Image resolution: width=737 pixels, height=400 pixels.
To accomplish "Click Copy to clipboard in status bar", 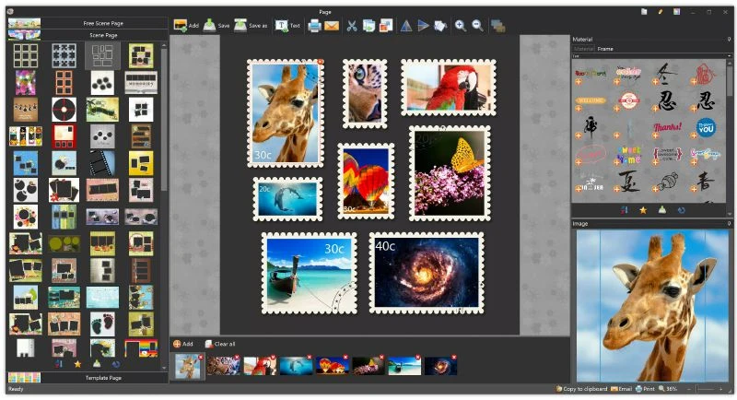I will tap(580, 389).
